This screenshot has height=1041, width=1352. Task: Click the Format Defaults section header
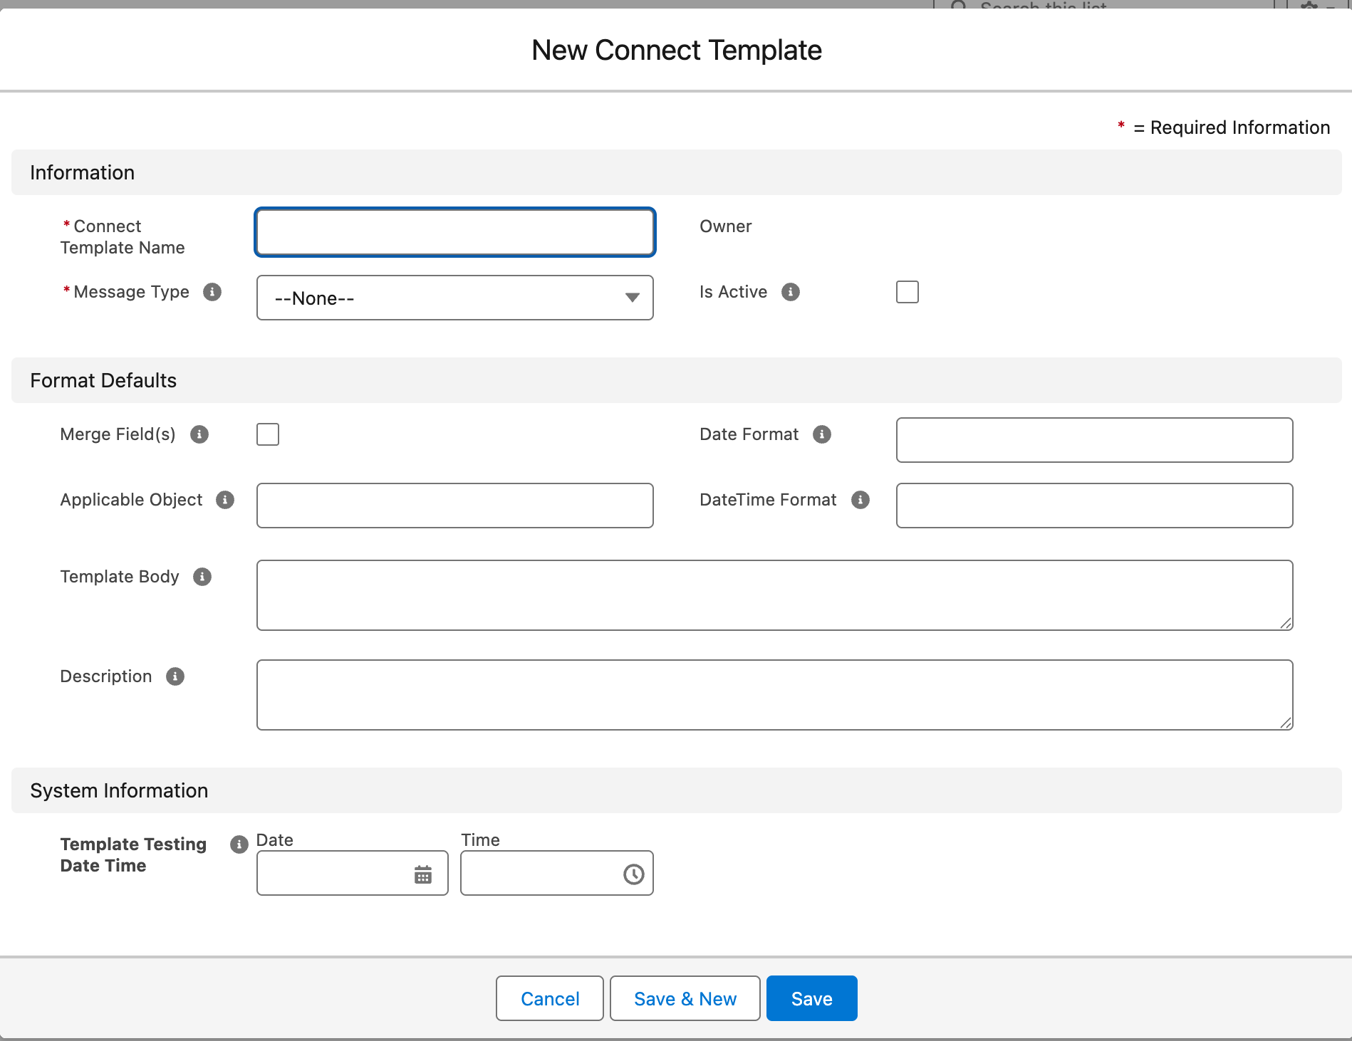pyautogui.click(x=677, y=380)
